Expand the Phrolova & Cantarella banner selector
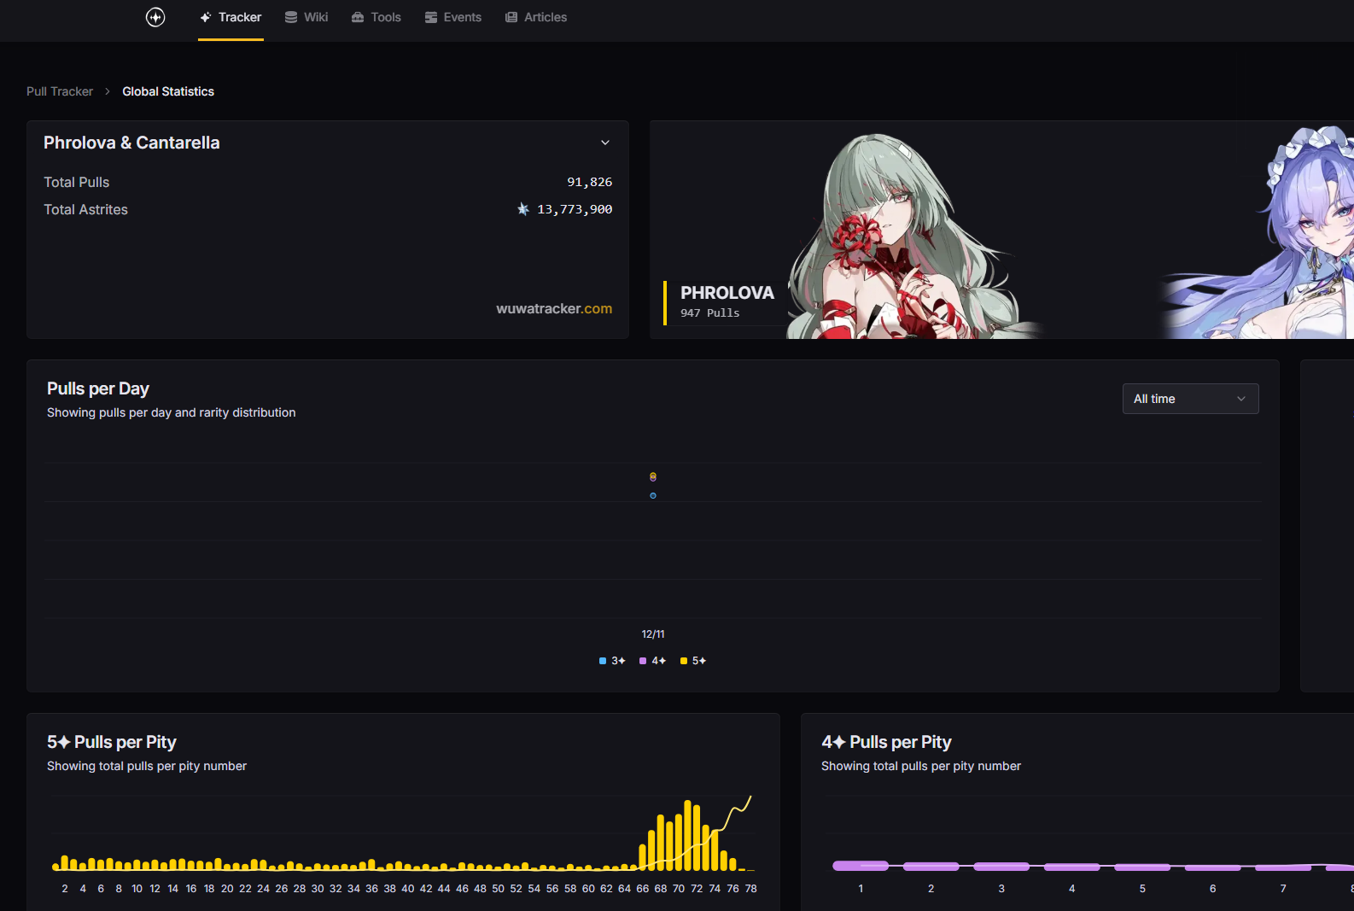The image size is (1354, 911). 604,143
